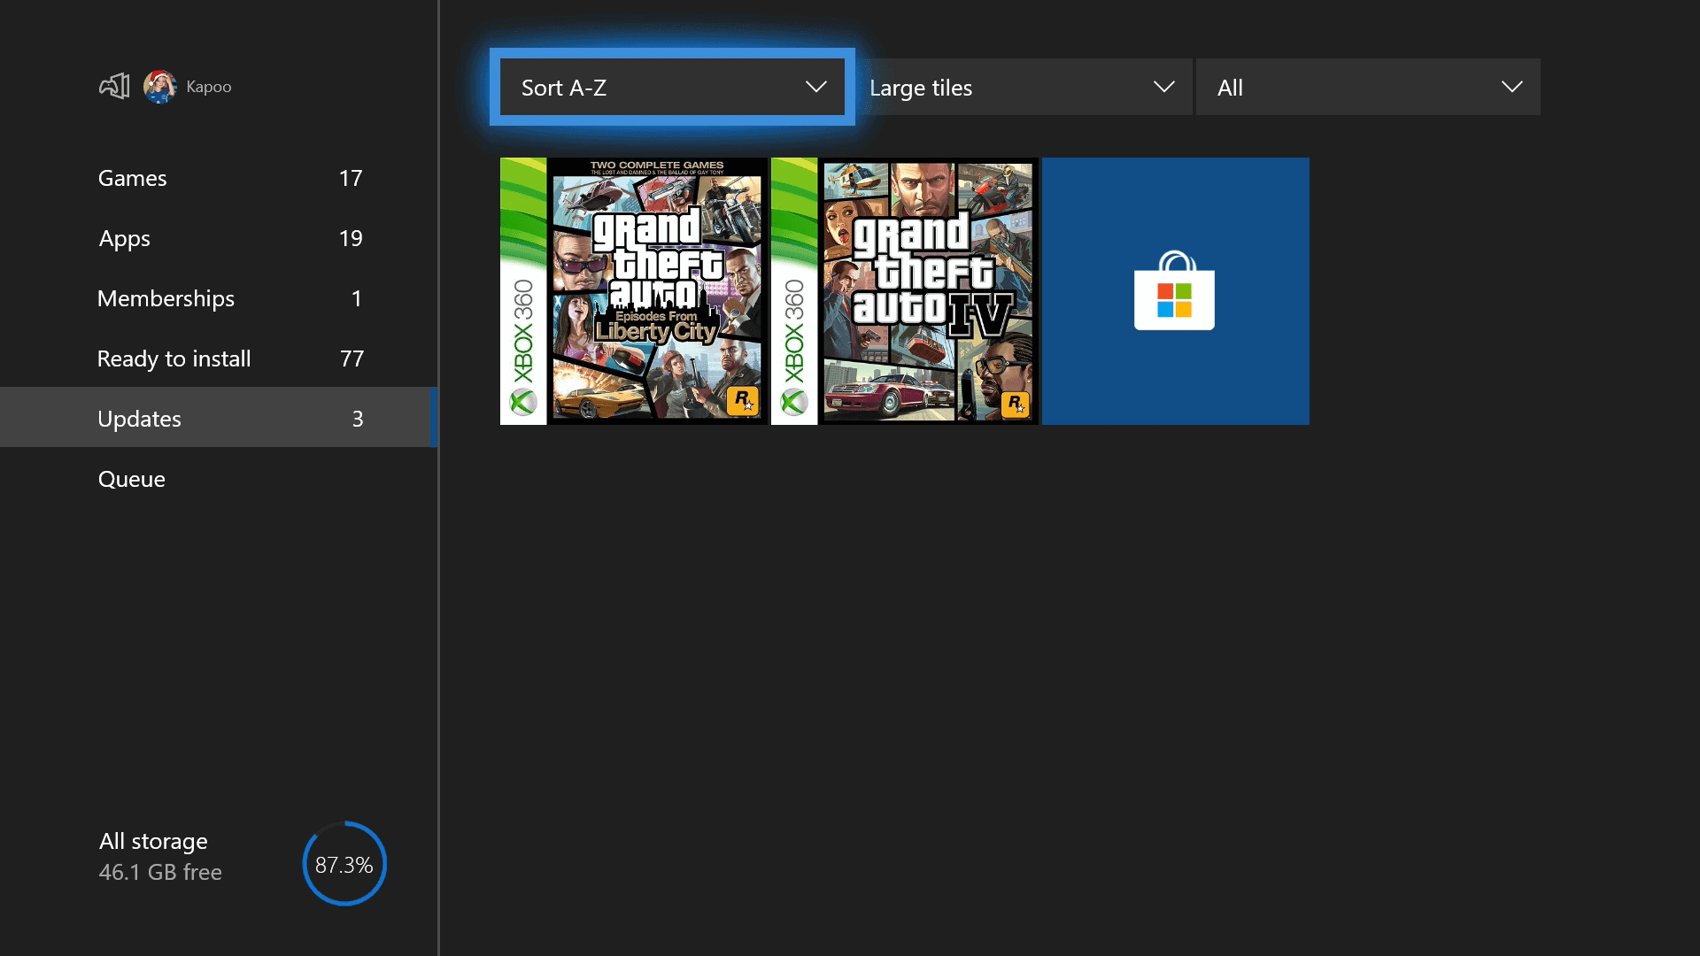Click the Ready to install count 77
The width and height of the screenshot is (1700, 956).
coord(352,358)
